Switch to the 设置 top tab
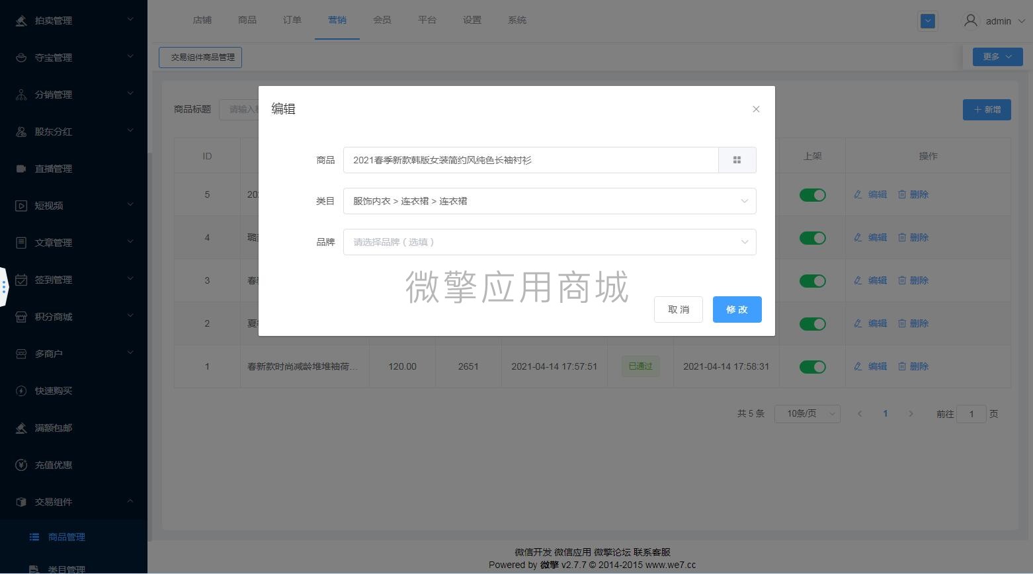Viewport: 1033px width, 574px height. click(x=472, y=20)
